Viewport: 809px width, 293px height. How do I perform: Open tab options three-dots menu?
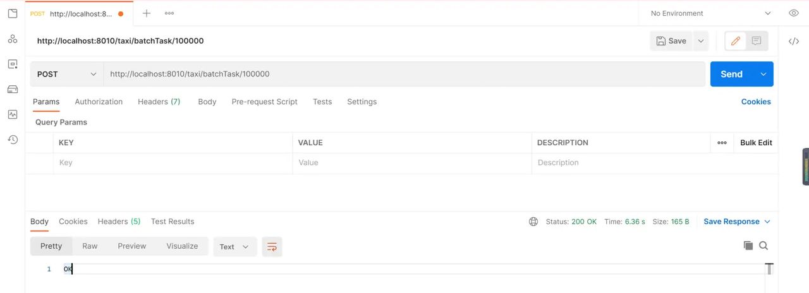coord(169,13)
